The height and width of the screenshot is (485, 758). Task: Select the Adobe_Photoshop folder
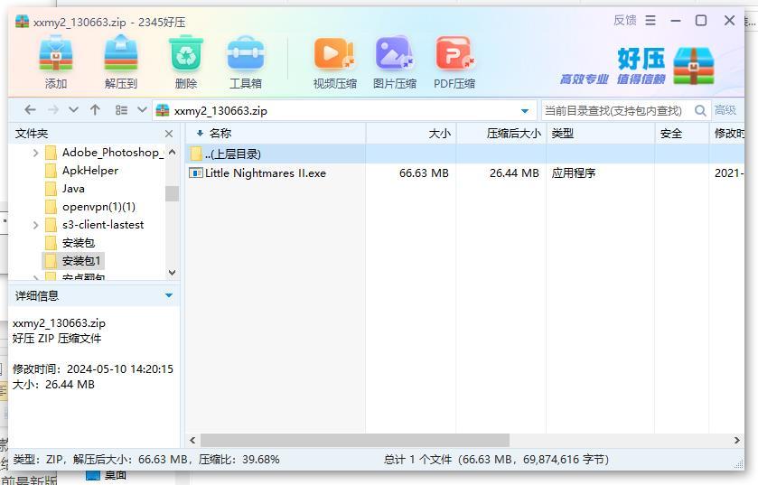[x=113, y=153]
